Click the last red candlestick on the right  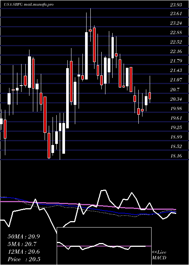[x=150, y=96]
